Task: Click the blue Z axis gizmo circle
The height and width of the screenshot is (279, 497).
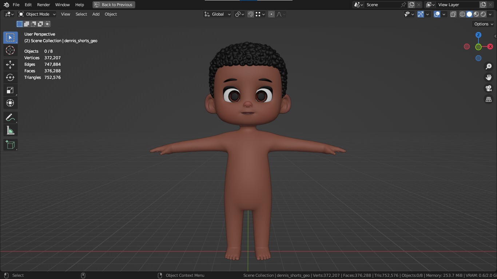Action: pos(478,35)
